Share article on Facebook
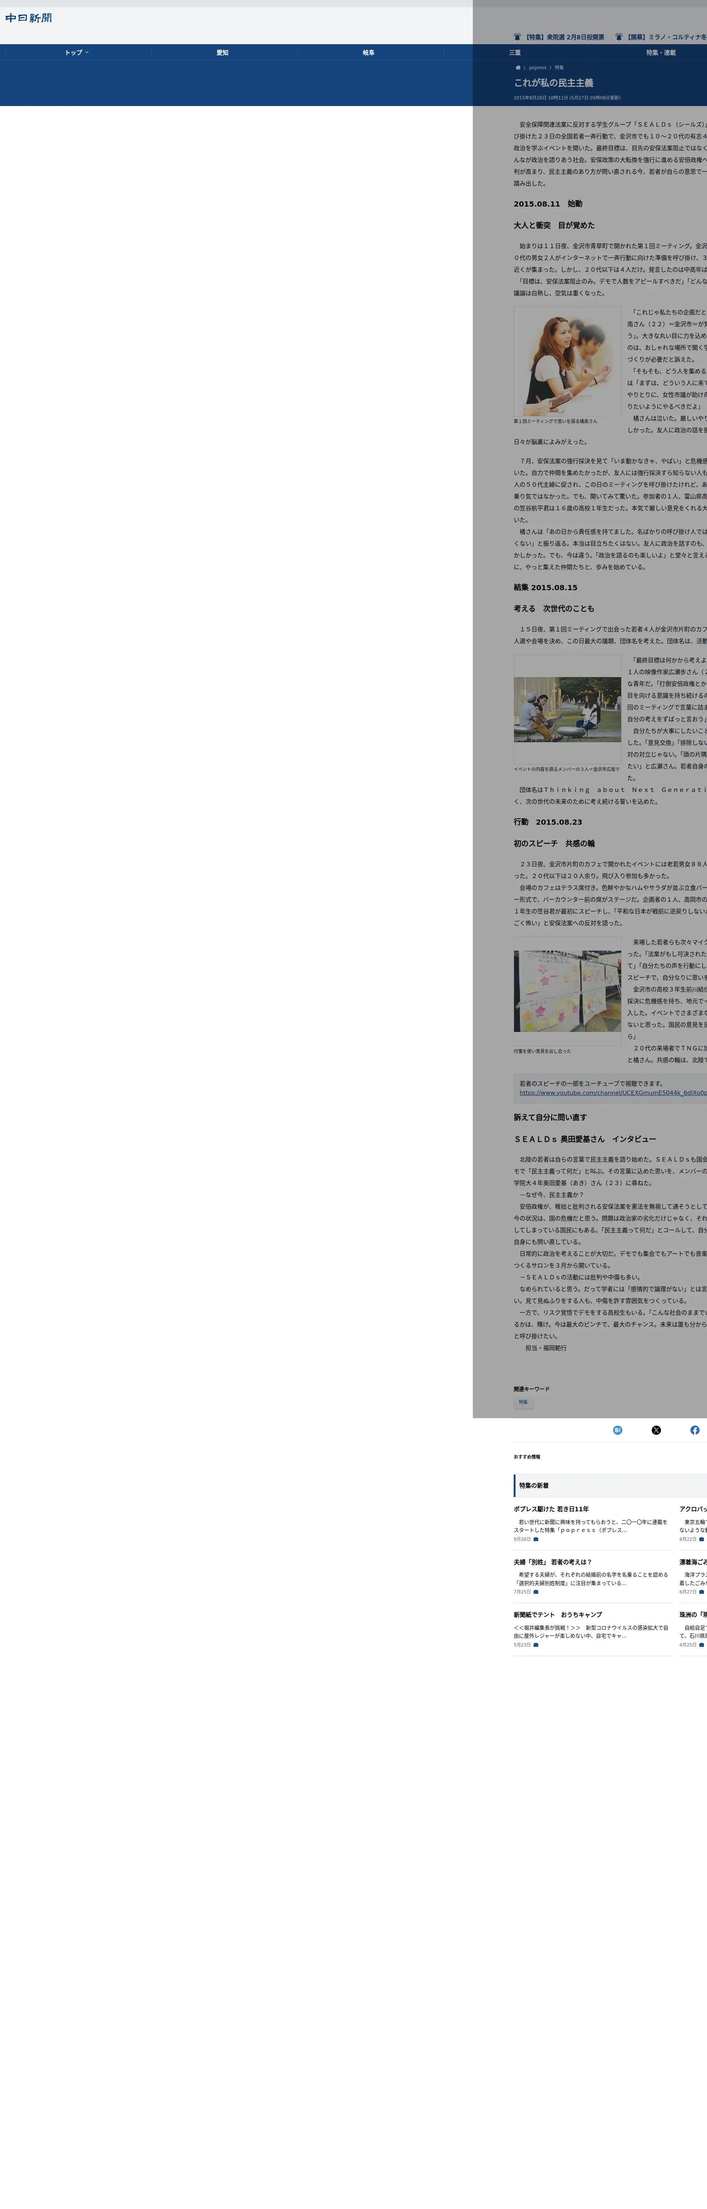 (x=694, y=1430)
